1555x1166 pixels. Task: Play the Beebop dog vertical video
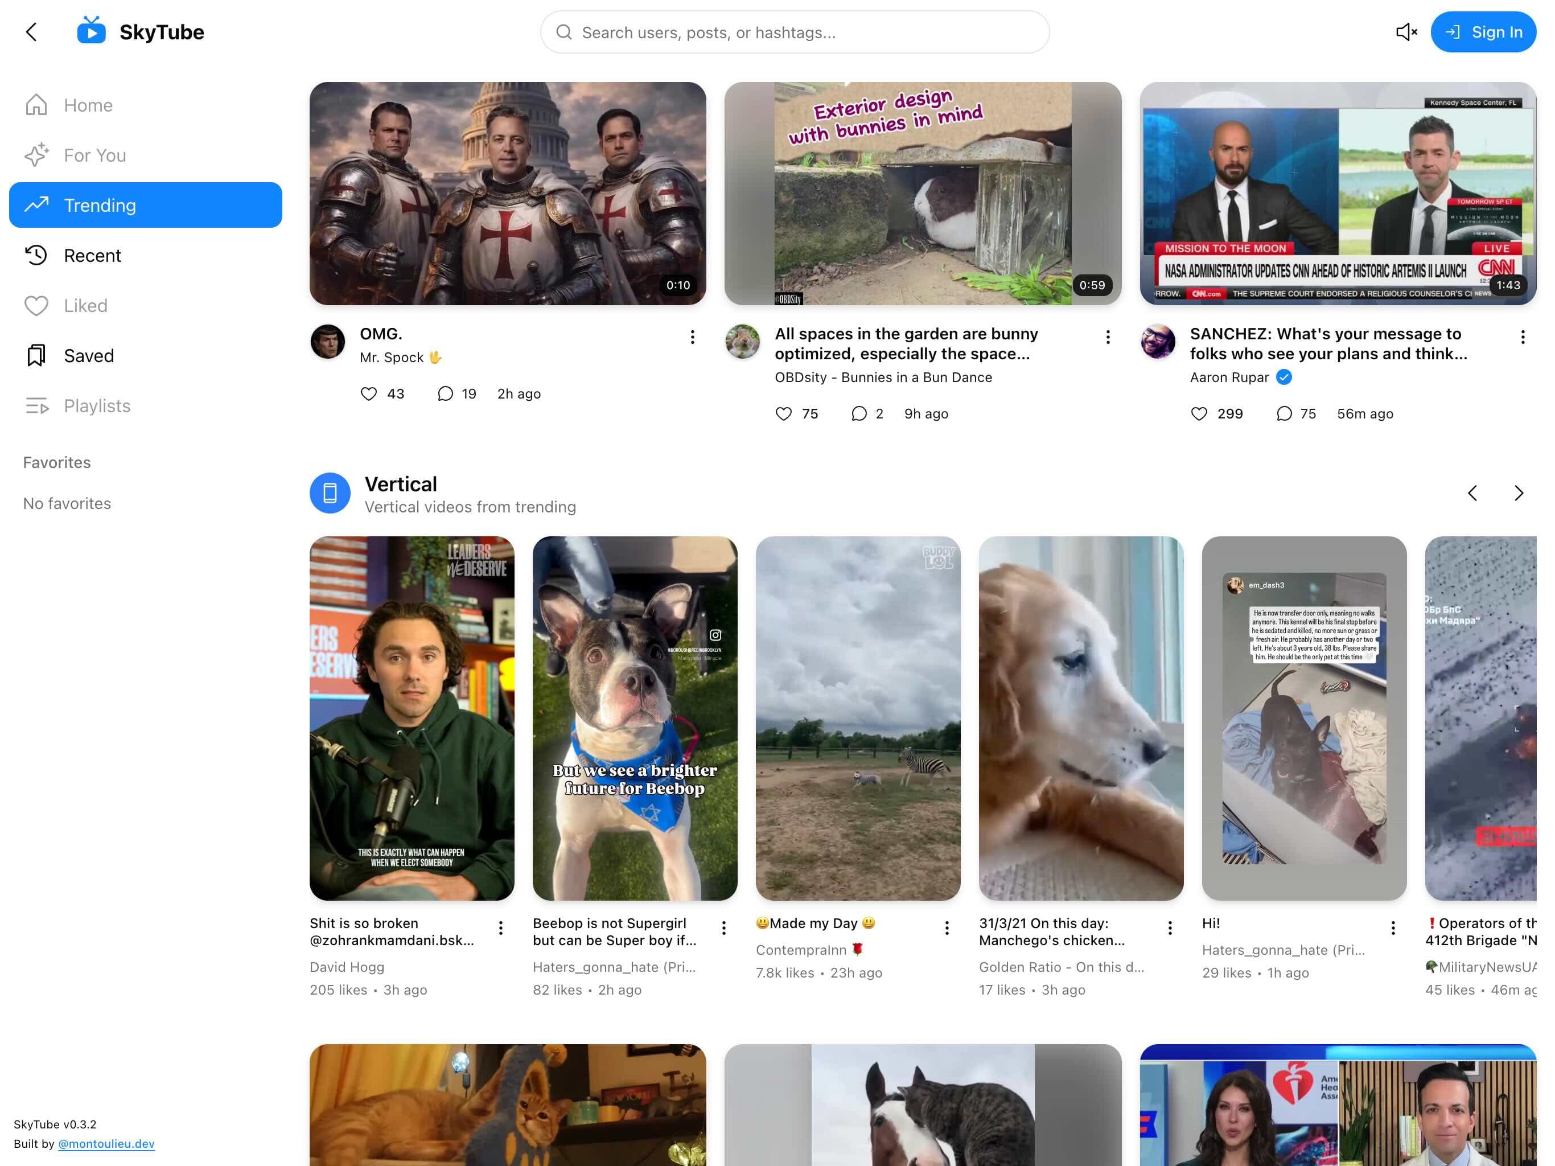coord(635,718)
